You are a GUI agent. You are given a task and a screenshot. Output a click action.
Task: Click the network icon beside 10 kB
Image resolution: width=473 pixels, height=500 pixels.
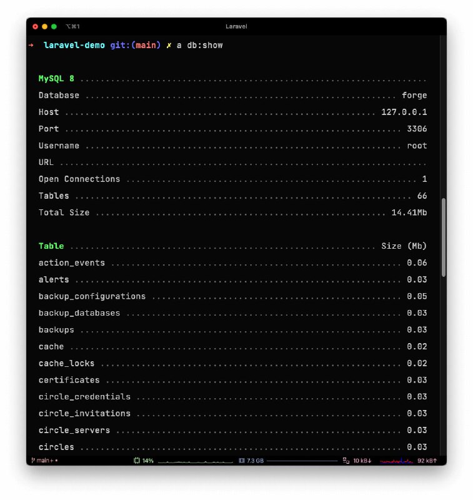coord(346,461)
